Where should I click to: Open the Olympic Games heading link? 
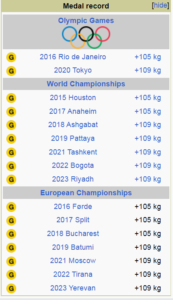click(x=86, y=21)
